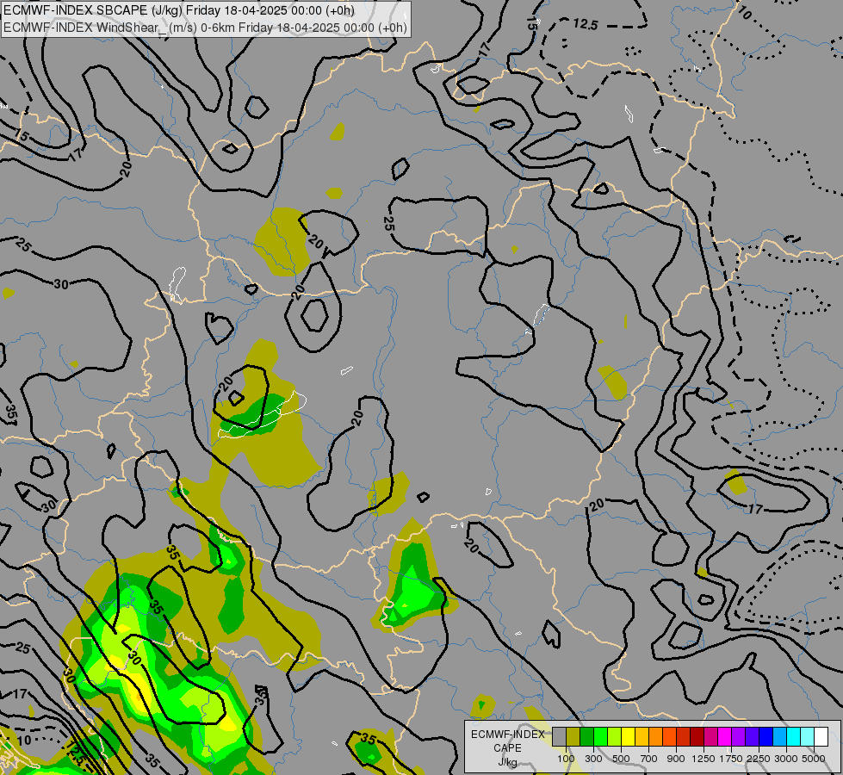Select the pure blue legend swatch
The image size is (843, 775).
click(x=766, y=736)
